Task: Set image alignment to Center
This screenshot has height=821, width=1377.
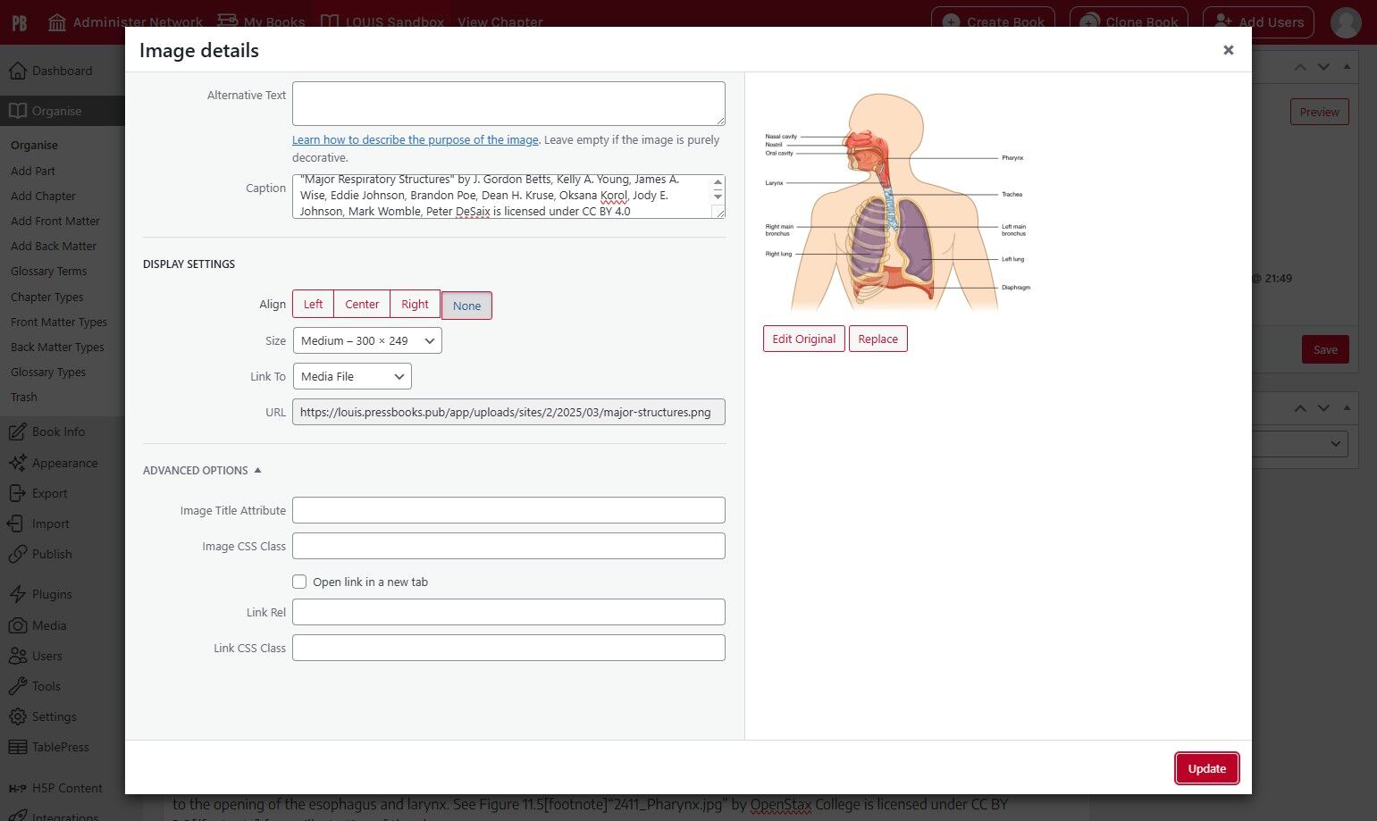Action: (362, 304)
